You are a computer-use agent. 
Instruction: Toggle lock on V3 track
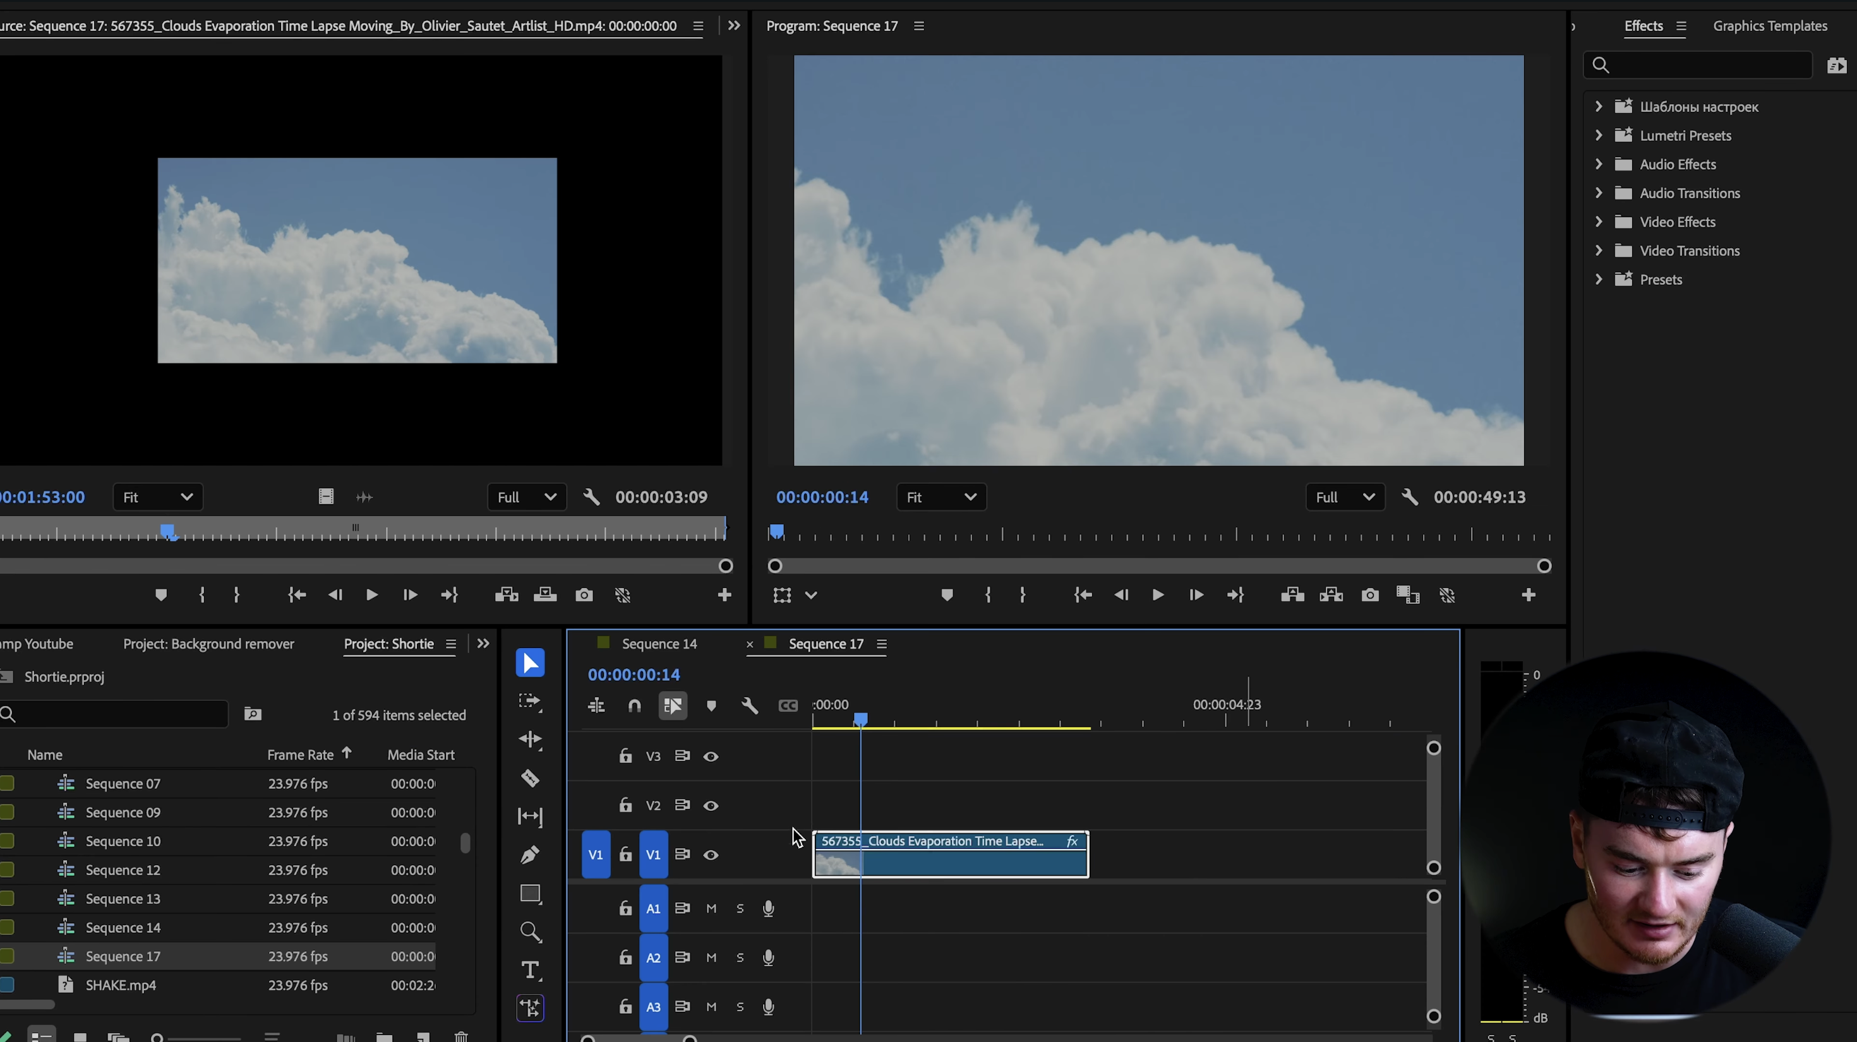(x=625, y=756)
